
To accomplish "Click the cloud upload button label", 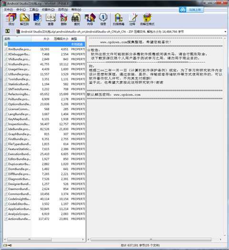I will click(195, 10).
